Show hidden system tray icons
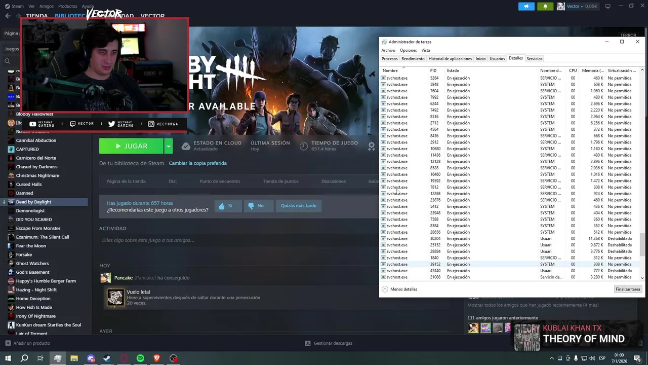Image resolution: width=648 pixels, height=365 pixels. (x=552, y=358)
